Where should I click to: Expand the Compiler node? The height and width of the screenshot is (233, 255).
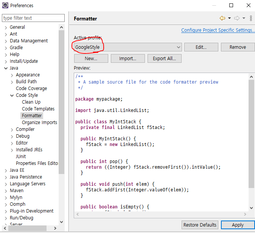coord(12,130)
